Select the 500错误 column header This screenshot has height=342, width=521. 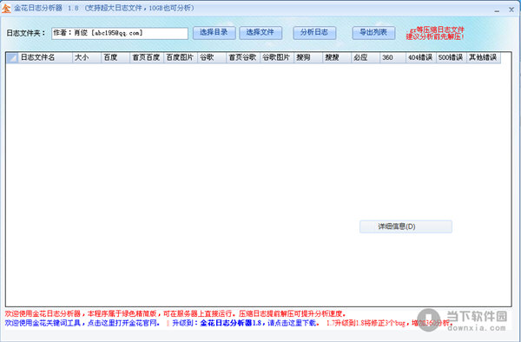[452, 57]
